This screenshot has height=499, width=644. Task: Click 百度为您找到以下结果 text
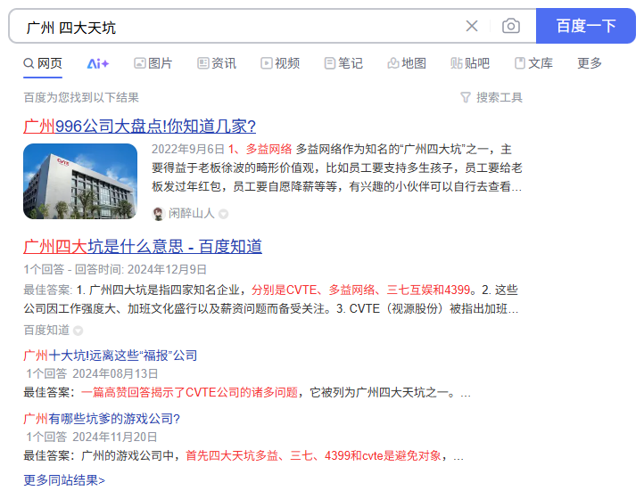pos(81,98)
